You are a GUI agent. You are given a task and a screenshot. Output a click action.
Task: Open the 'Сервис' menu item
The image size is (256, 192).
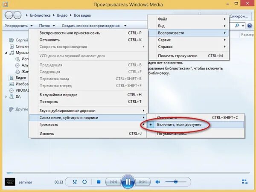tap(188, 40)
